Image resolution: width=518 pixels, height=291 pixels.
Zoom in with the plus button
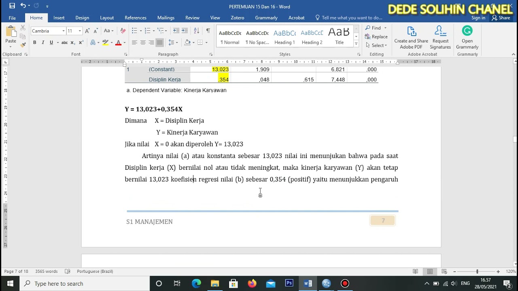click(x=498, y=272)
